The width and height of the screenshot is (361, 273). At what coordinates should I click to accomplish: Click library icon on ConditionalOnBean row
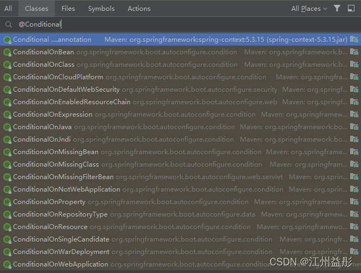tap(354, 52)
